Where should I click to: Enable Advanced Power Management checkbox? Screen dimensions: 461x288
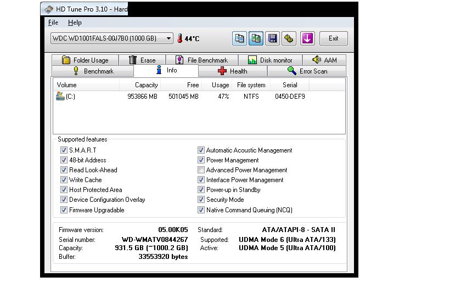click(x=201, y=170)
